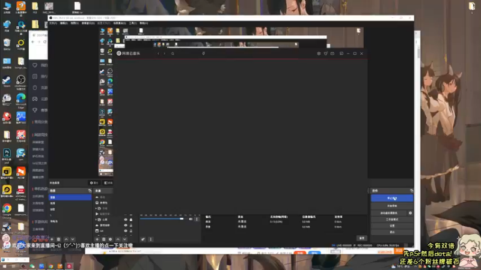Open audio mixer menu dots at dock bottom
The height and width of the screenshot is (270, 481).
point(151,239)
